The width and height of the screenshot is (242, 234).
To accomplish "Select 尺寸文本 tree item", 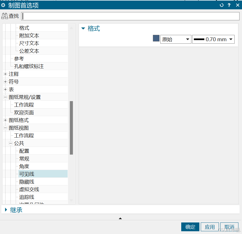I will tap(29, 43).
